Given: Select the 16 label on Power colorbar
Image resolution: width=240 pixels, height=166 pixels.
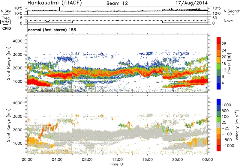Looking at the screenshot, I should (224, 64).
